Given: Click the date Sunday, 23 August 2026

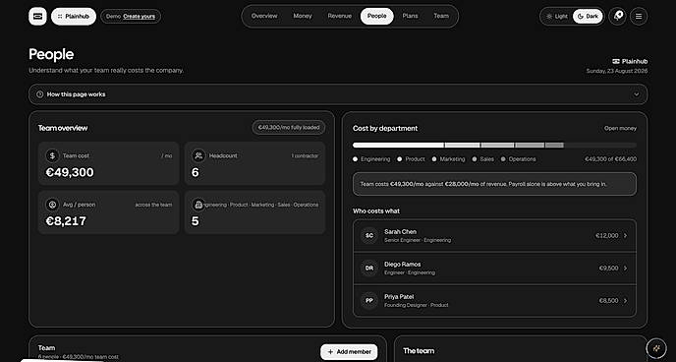Looking at the screenshot, I should click(x=617, y=71).
